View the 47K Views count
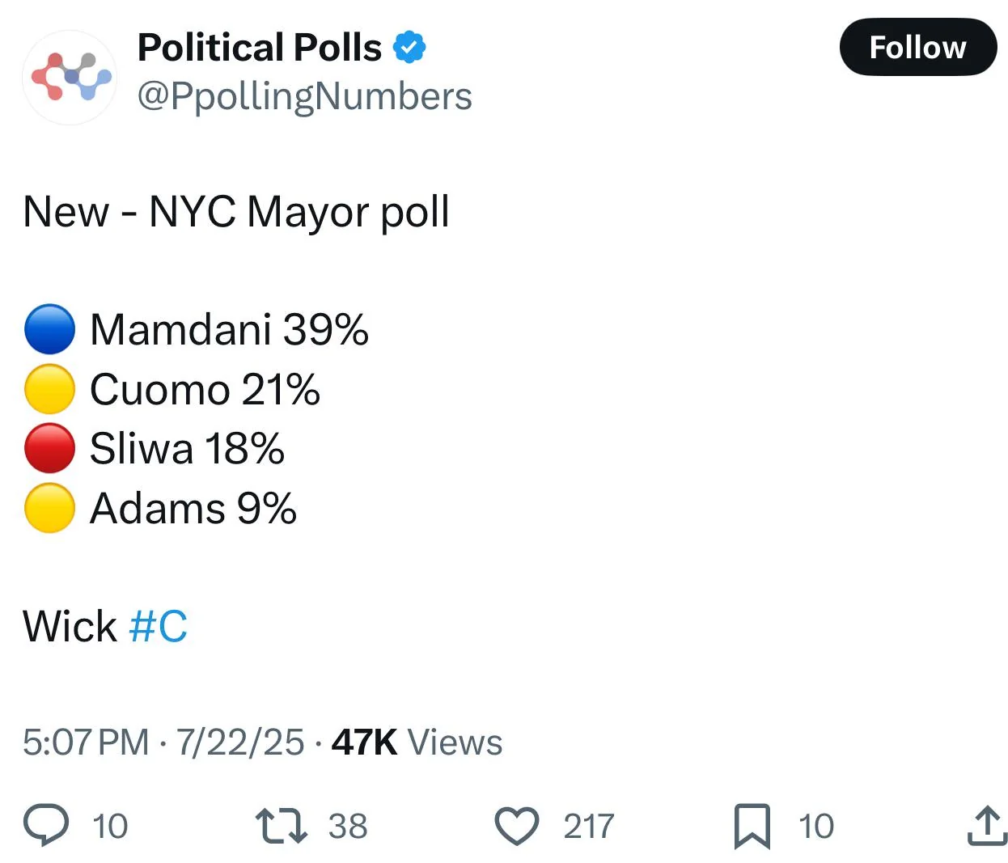Image resolution: width=1008 pixels, height=863 pixels. (417, 742)
